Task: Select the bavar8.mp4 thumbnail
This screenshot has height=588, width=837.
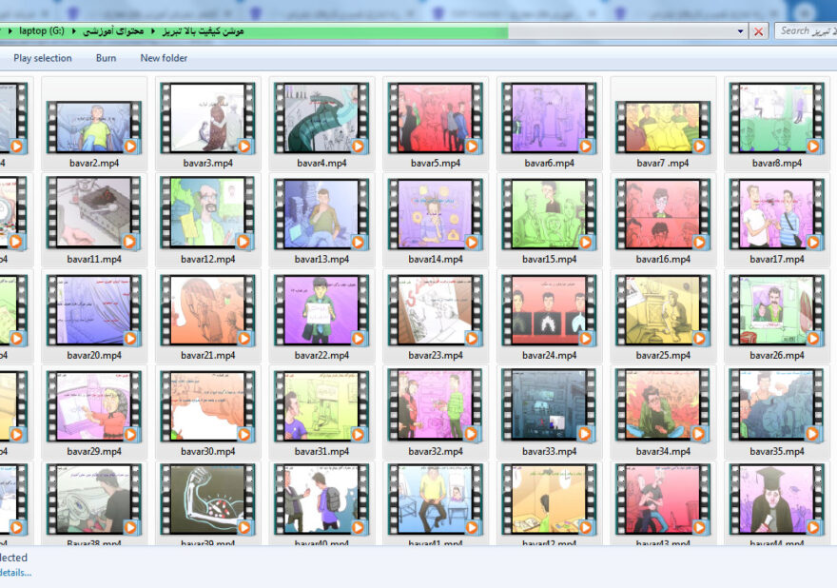Action: click(777, 118)
